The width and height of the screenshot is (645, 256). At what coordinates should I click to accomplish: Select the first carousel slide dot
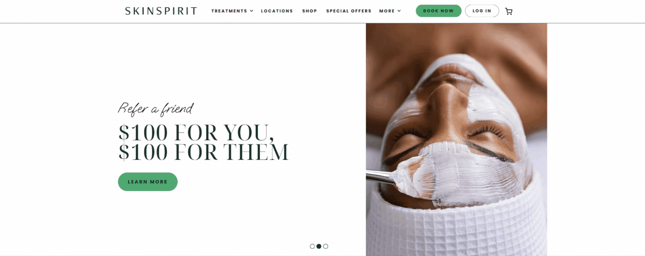312,246
